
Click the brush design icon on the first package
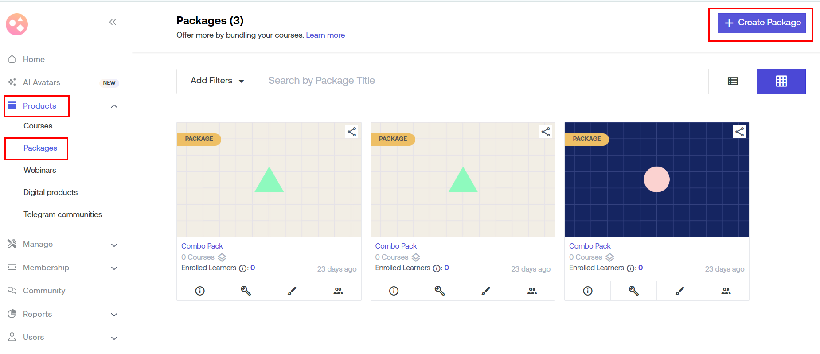click(292, 291)
